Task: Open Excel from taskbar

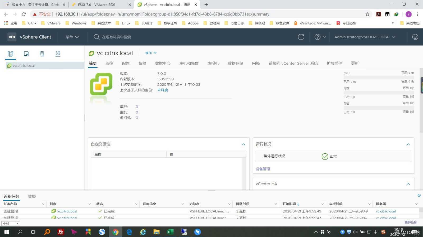Action: click(170, 232)
